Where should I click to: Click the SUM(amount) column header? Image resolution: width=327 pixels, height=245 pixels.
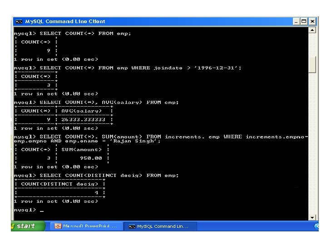pos(81,150)
